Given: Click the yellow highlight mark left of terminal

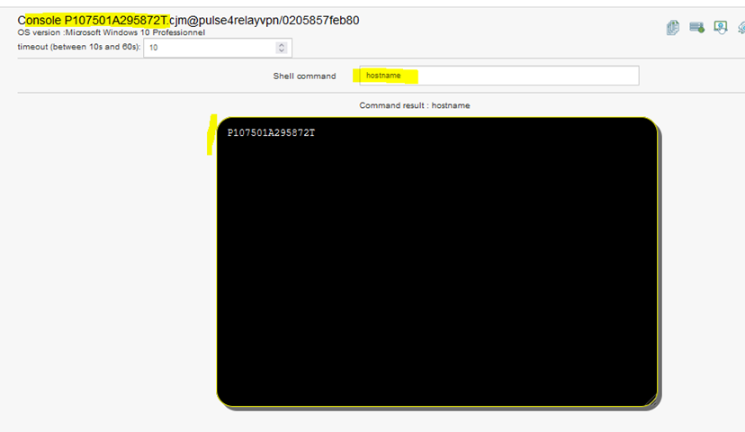Looking at the screenshot, I should click(211, 134).
